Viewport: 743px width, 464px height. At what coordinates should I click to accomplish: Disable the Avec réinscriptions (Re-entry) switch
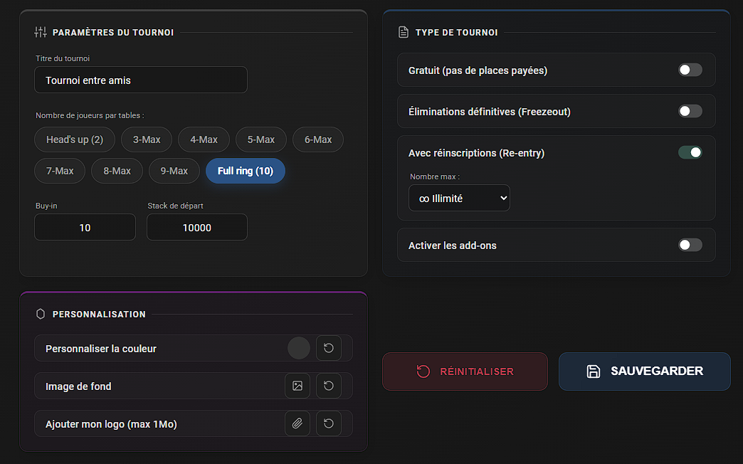tap(690, 152)
